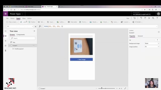Click the zoom slider handle

pyautogui.click(x=102, y=88)
